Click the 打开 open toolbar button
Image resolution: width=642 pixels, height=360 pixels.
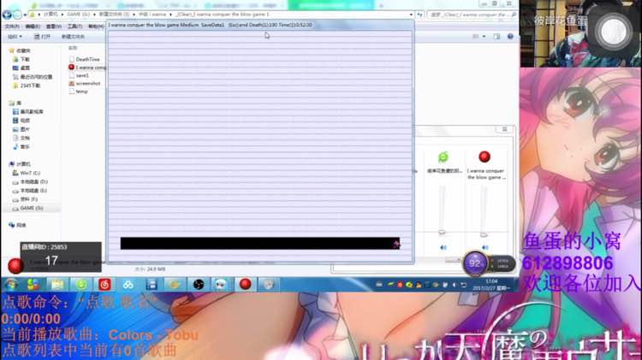[42, 37]
